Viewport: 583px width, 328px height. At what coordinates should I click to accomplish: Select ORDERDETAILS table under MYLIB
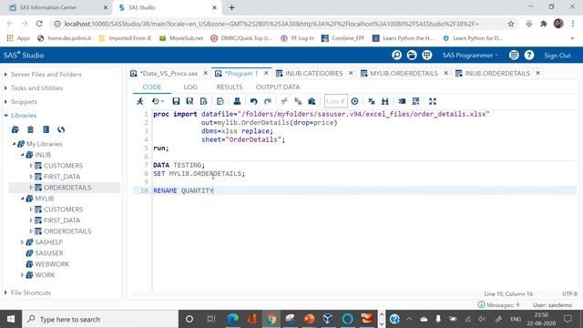point(67,231)
